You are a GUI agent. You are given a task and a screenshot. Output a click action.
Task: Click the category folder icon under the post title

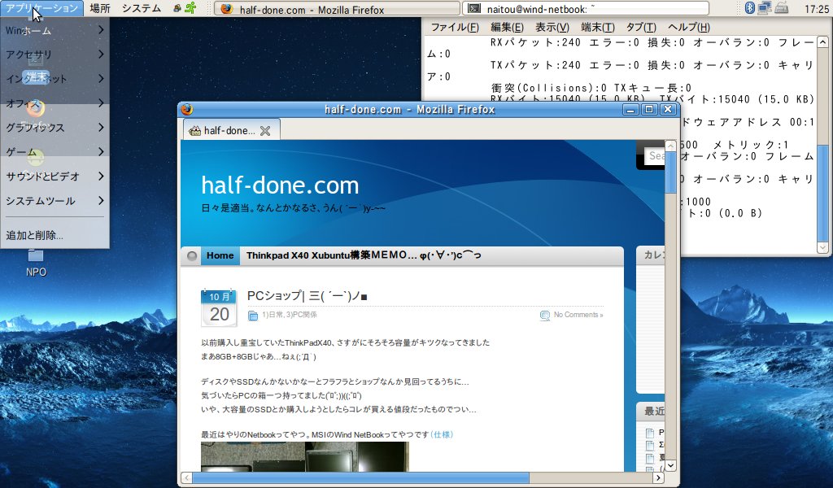pyautogui.click(x=254, y=316)
